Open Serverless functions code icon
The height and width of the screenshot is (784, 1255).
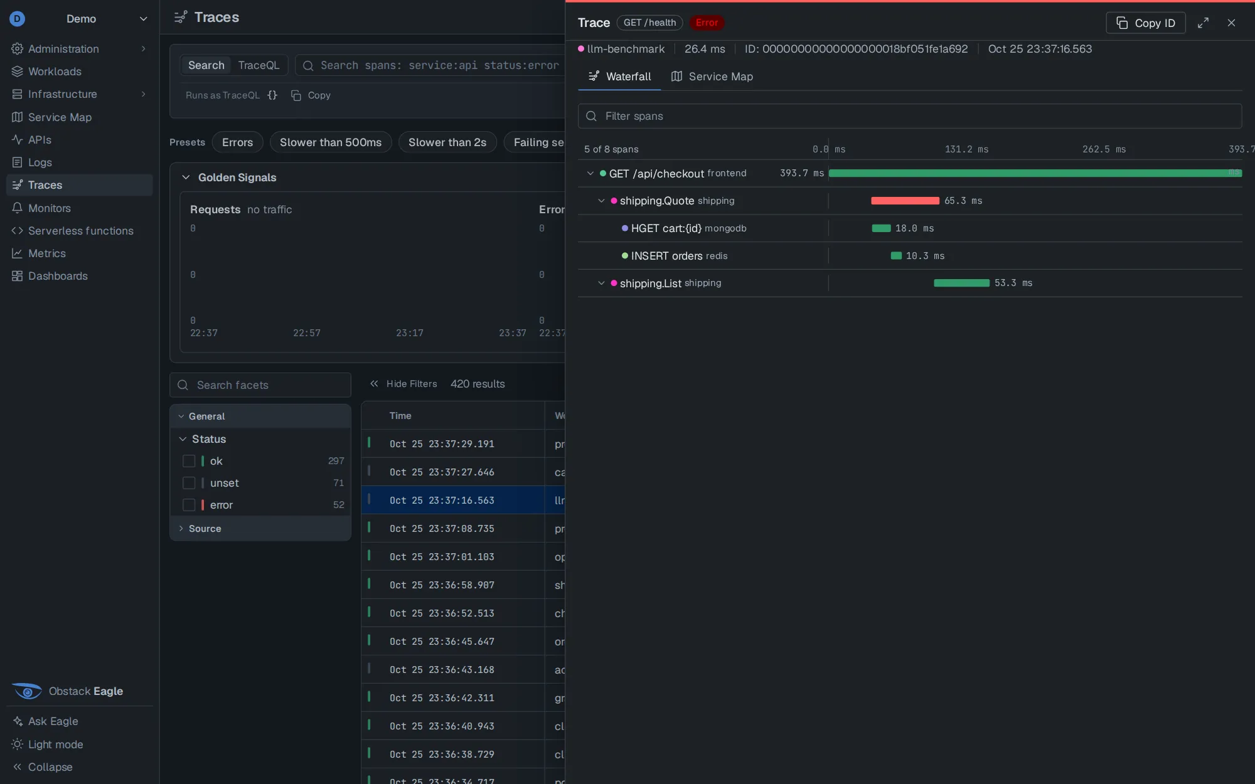tap(17, 231)
